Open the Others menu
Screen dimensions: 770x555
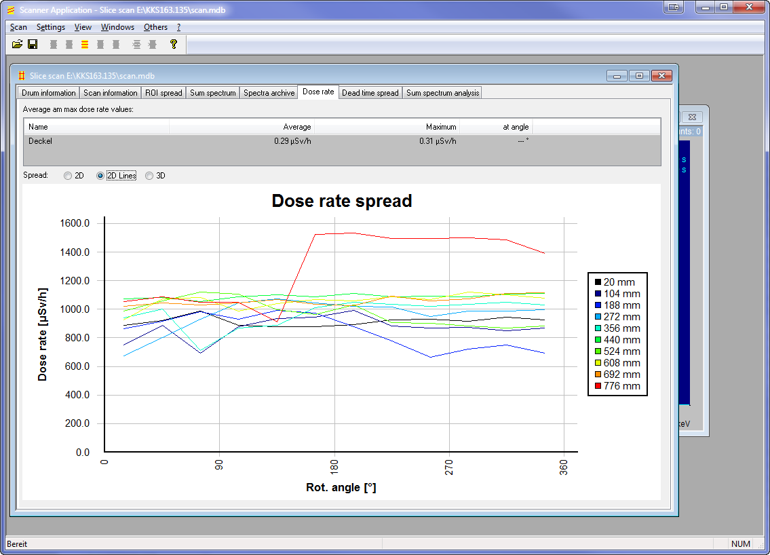155,27
